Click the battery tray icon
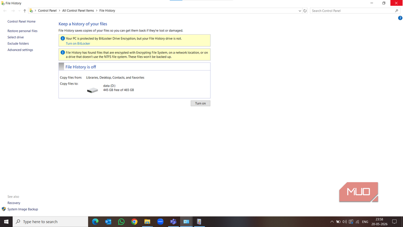Screen dimensions: 403x227 (x=338, y=222)
